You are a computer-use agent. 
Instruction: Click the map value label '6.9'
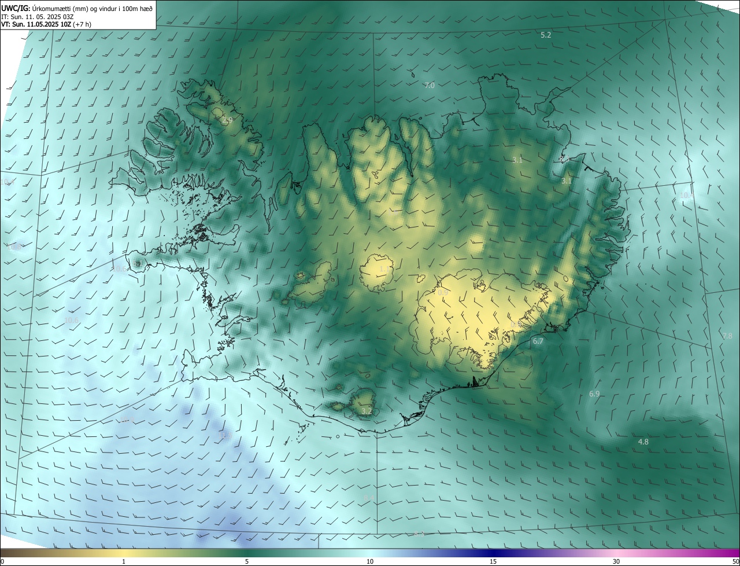pyautogui.click(x=594, y=394)
